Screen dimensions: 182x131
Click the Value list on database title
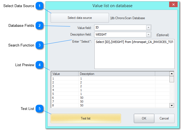pos(112,6)
